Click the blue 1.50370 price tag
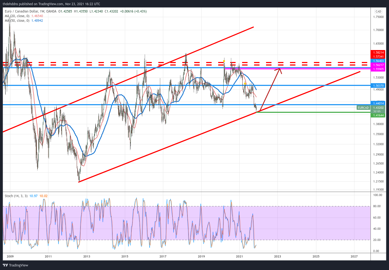The height and width of the screenshot is (270, 389). point(378,86)
